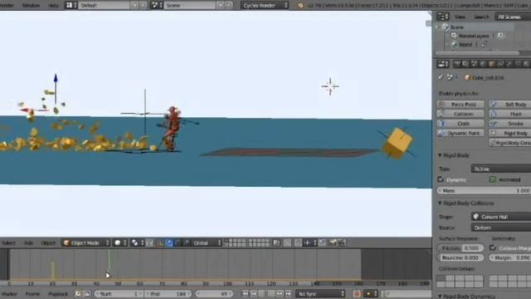Toggle the 3D manipulator visibility button
Screen dimensions: 531x299
coord(160,243)
